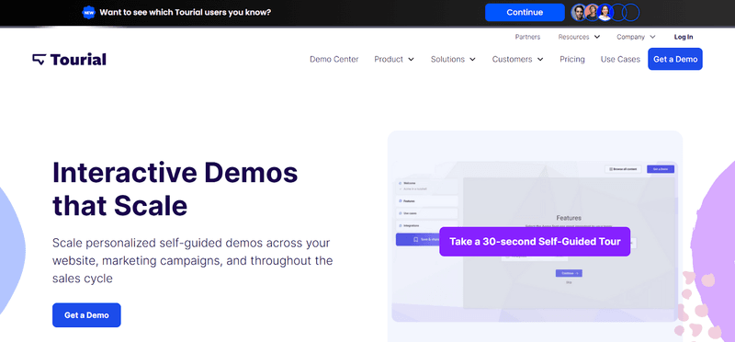
Task: Click the Features title inside the demo preview
Action: 569,218
